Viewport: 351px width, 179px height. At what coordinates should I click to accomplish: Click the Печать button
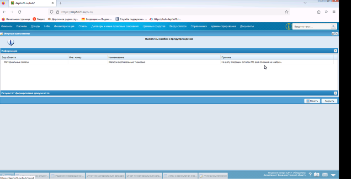pos(312,101)
